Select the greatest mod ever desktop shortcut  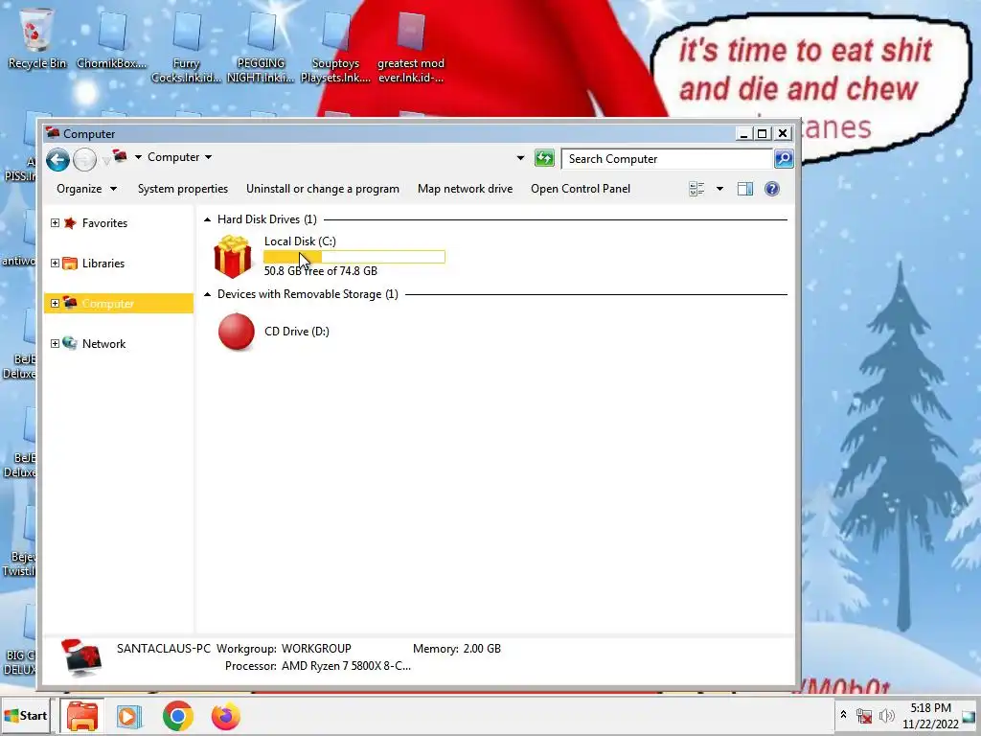coord(411,46)
